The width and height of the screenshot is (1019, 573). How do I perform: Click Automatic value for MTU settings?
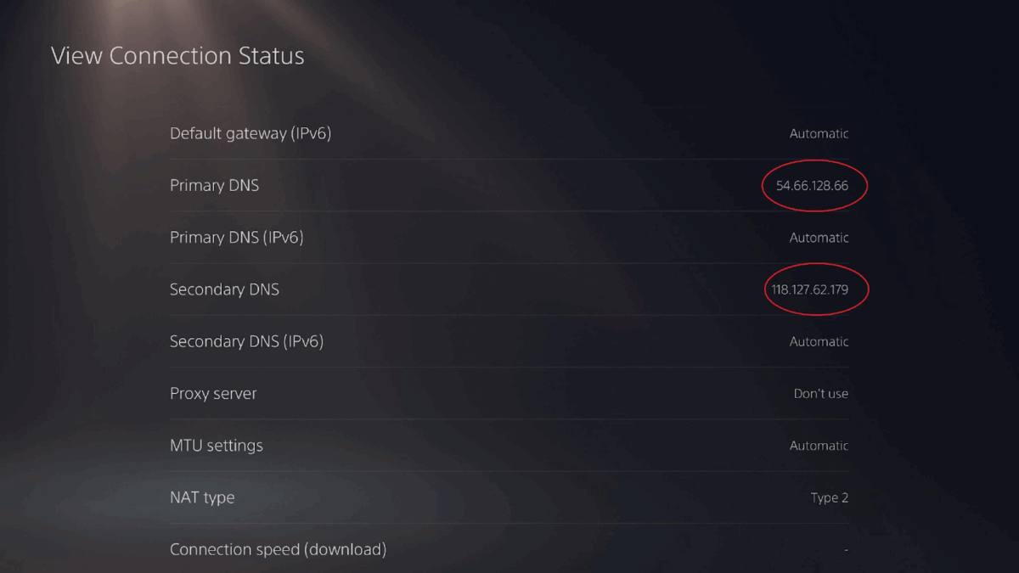click(819, 446)
